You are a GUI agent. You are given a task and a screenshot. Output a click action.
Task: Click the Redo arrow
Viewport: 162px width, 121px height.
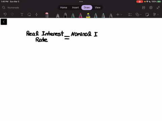pyautogui.click(x=12, y=14)
